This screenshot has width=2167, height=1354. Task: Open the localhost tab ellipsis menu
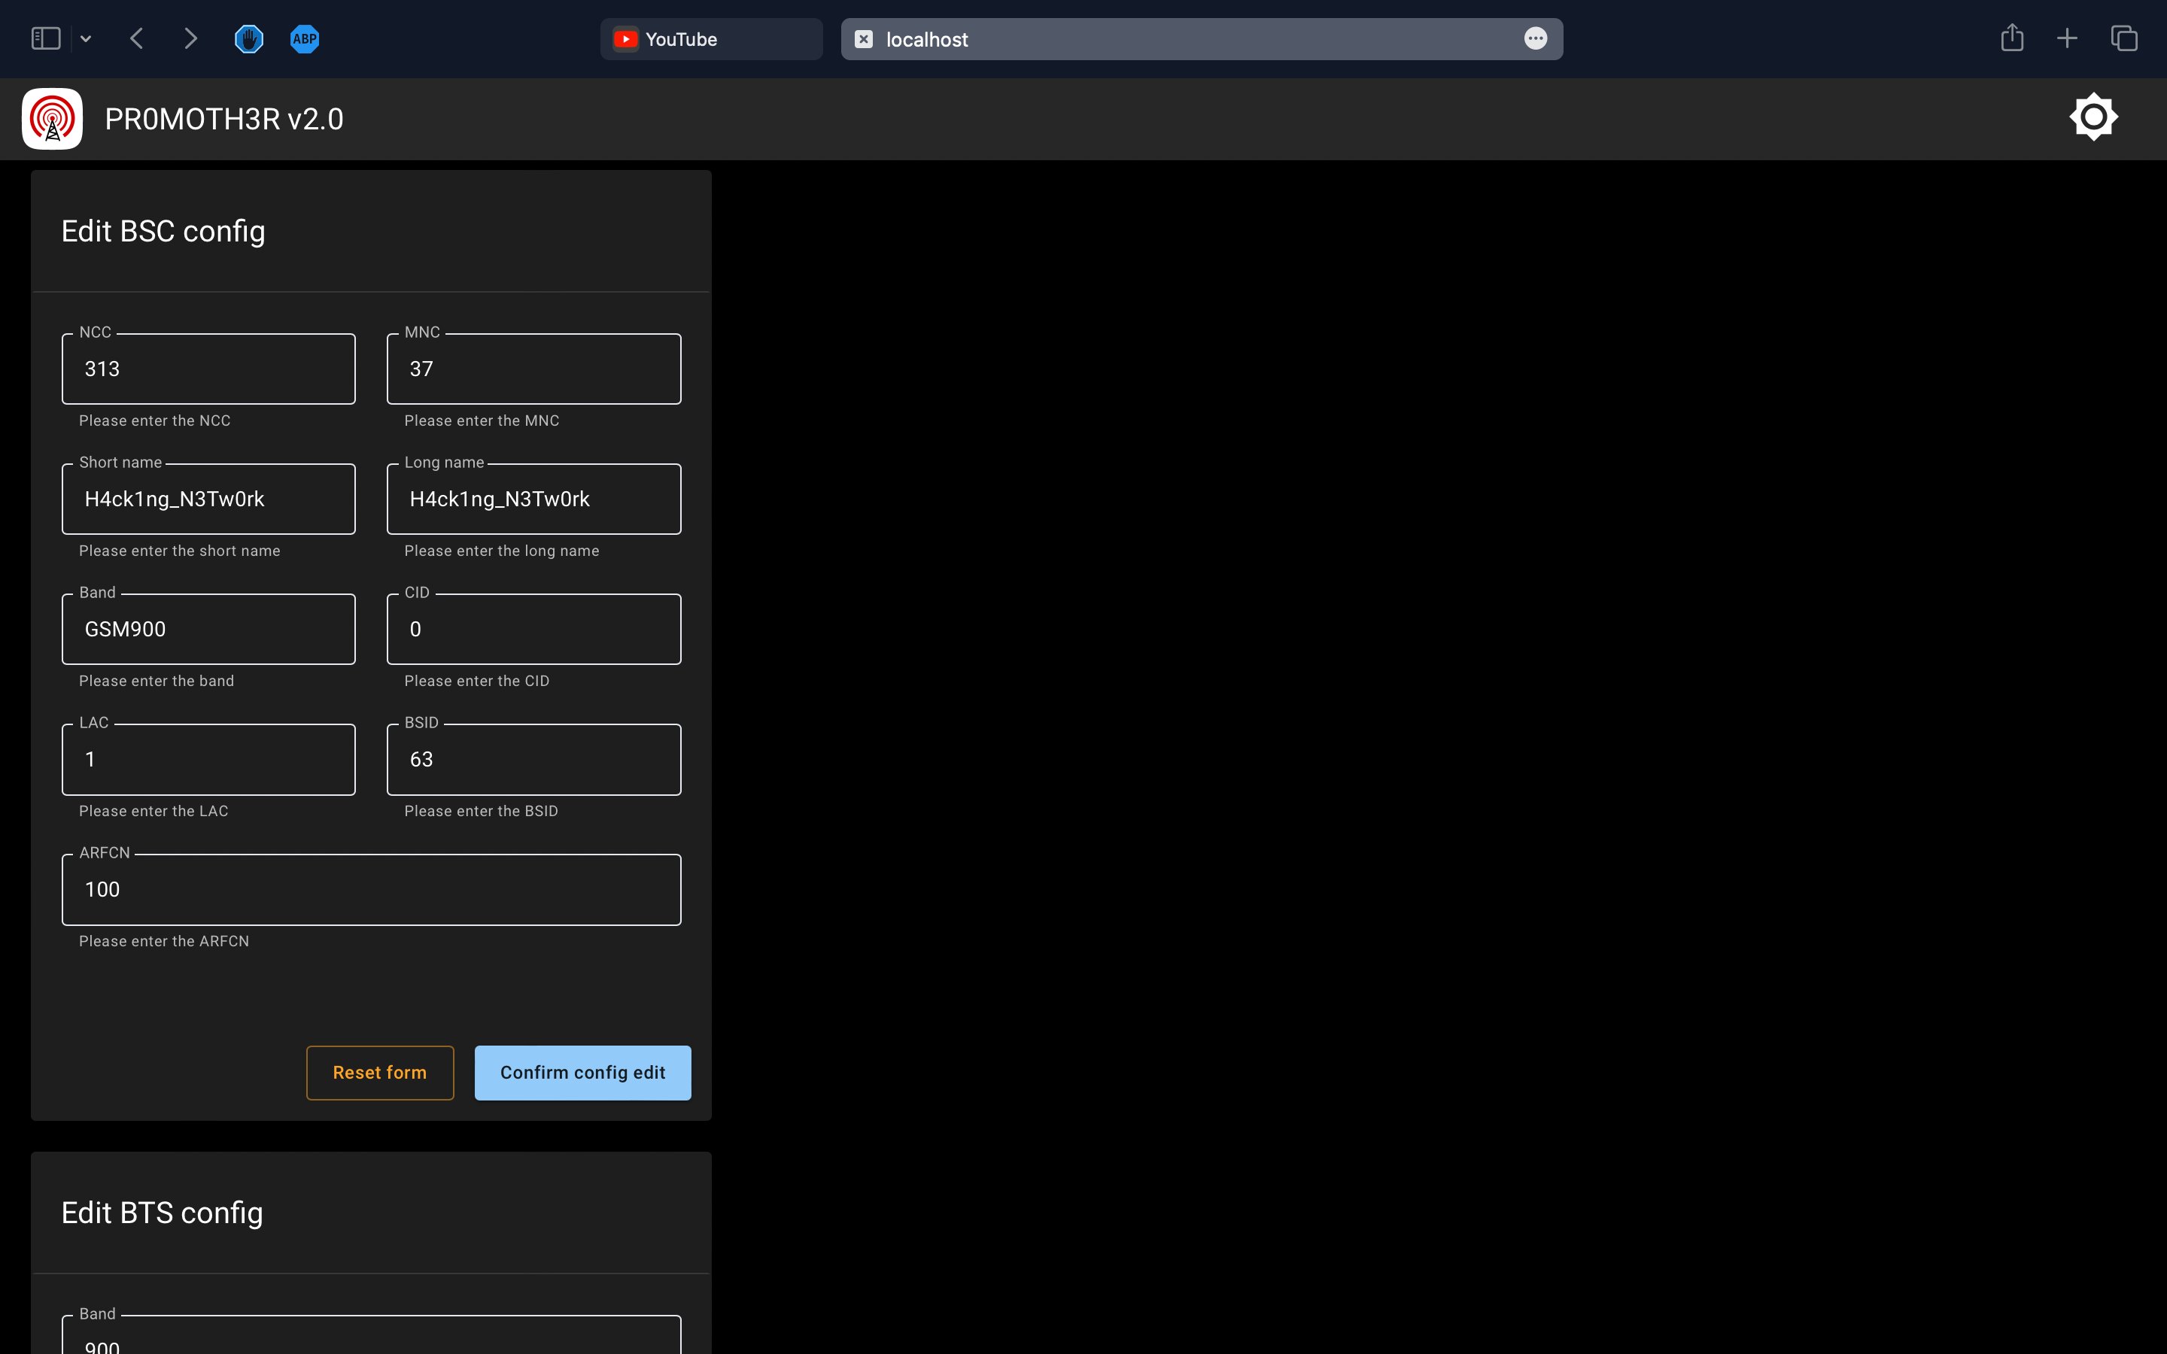[1535, 38]
